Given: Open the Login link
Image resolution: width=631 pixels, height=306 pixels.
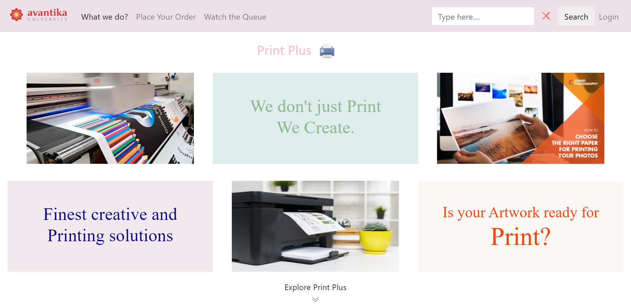Looking at the screenshot, I should [x=609, y=17].
